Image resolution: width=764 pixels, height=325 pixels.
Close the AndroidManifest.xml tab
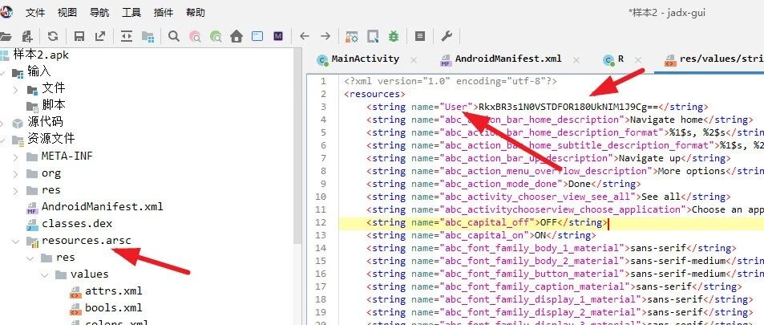point(576,60)
